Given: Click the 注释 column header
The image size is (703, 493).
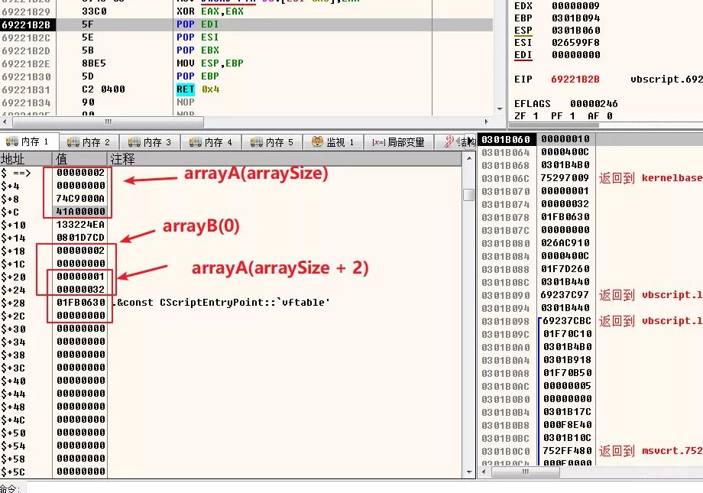Looking at the screenshot, I should 284,159.
